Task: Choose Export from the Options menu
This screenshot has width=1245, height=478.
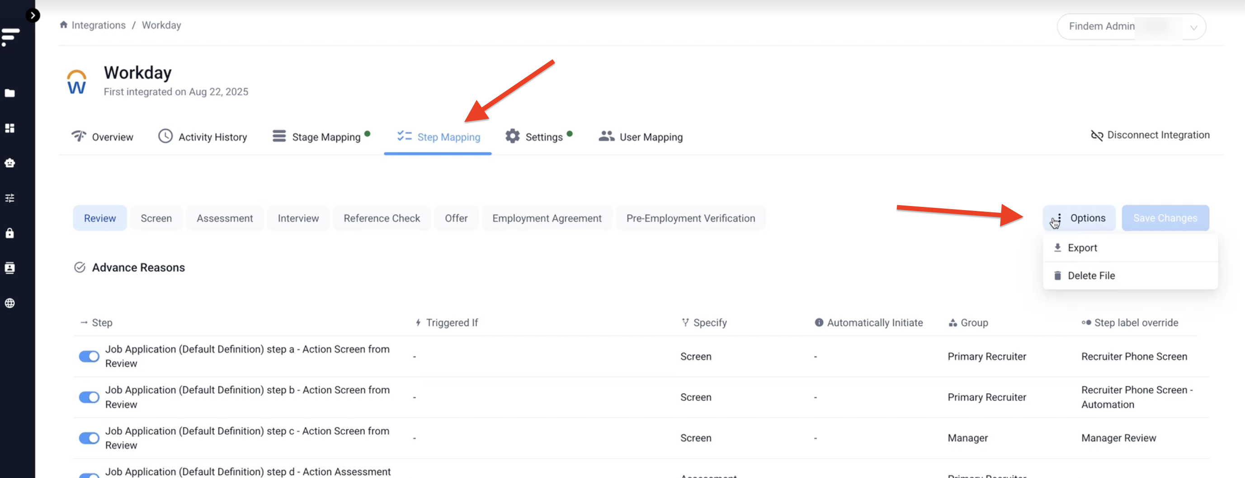Action: tap(1130, 248)
